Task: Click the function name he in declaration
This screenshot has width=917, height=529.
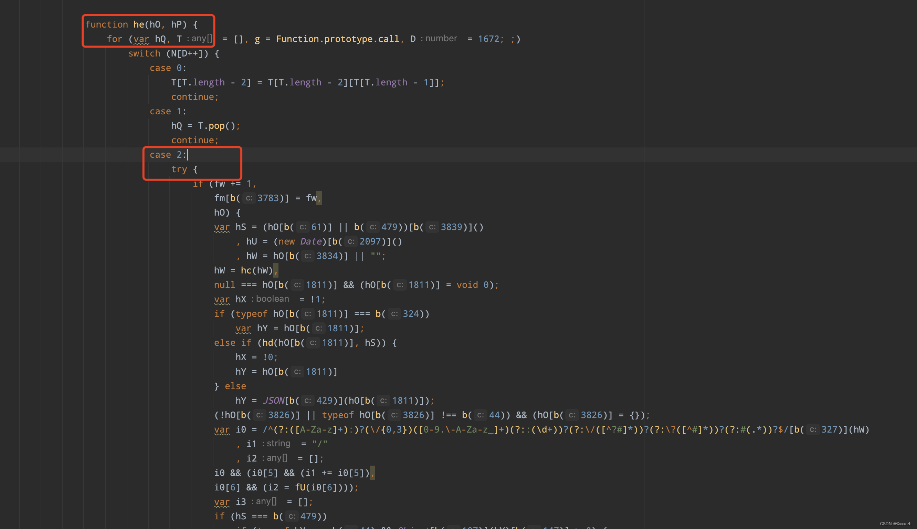Action: tap(139, 24)
